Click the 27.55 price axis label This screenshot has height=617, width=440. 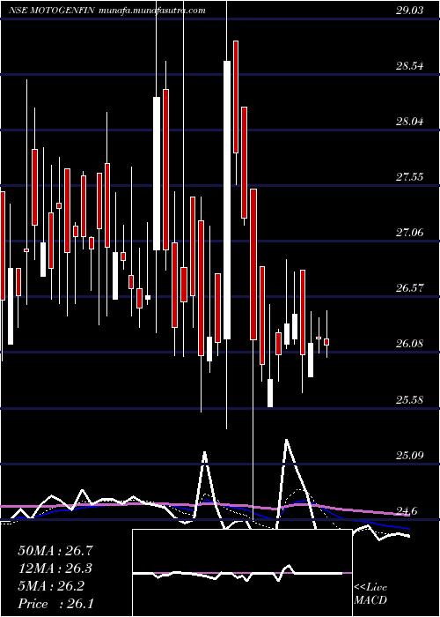409,176
